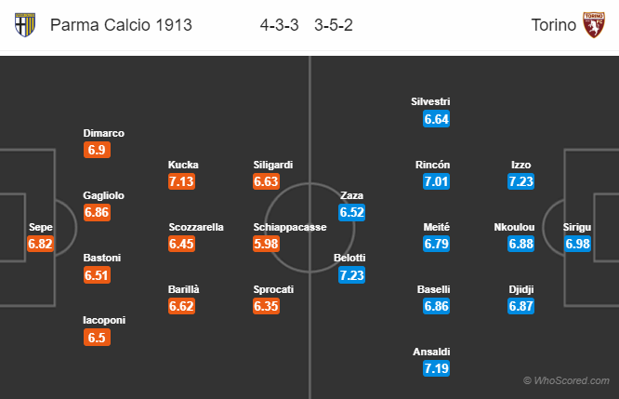619x399 pixels.
Task: Select Kucka's 7.13 rating badge
Action: (181, 181)
